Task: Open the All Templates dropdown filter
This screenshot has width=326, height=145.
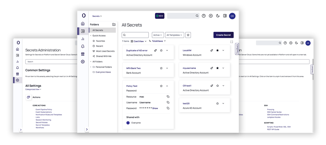Action: 174,35
